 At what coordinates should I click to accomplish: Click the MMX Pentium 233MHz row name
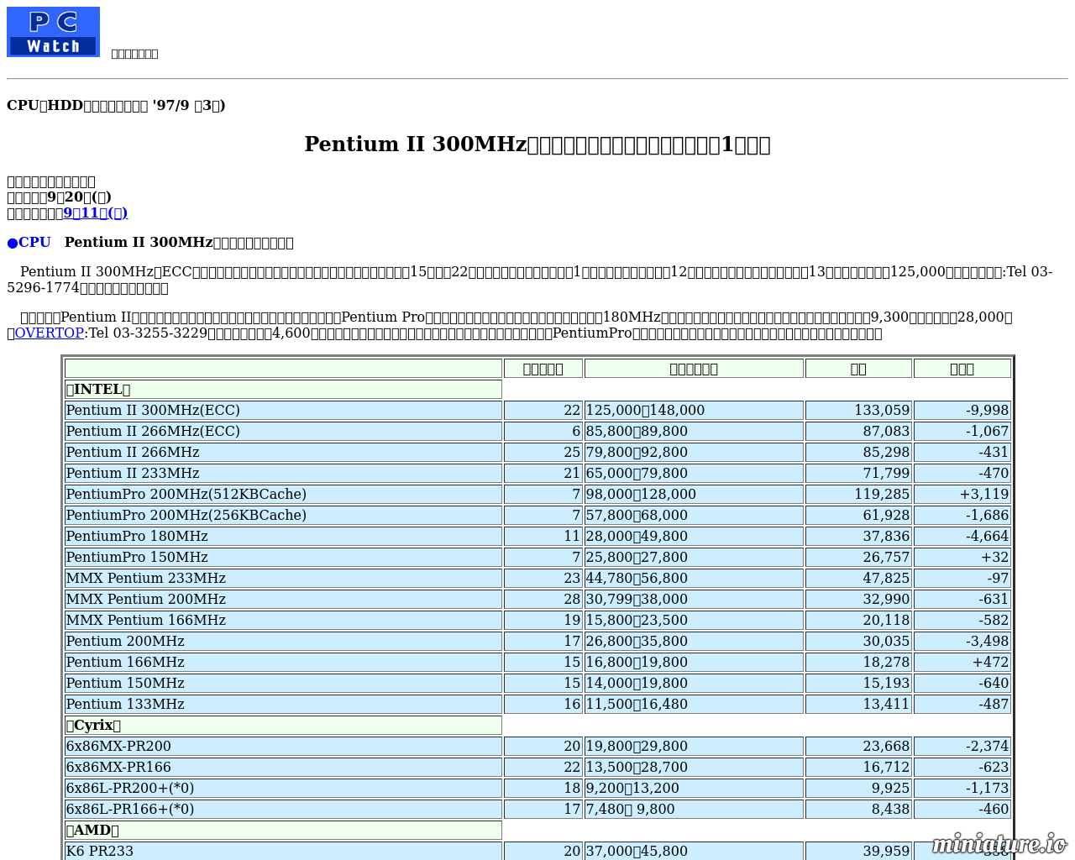(145, 578)
